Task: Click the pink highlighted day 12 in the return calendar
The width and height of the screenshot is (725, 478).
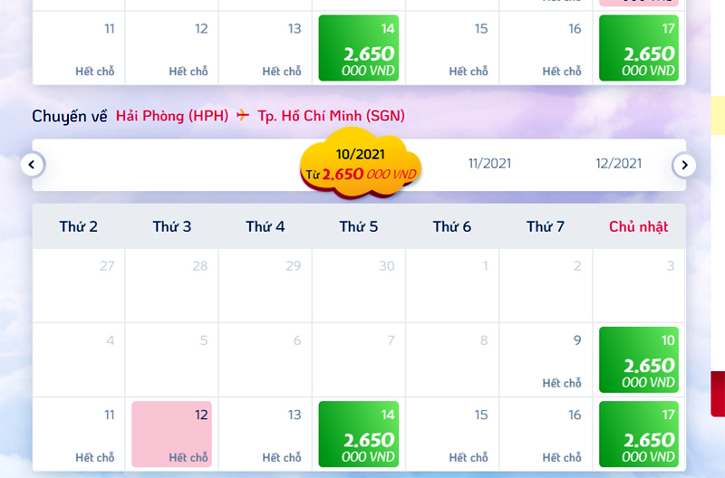Action: point(172,434)
